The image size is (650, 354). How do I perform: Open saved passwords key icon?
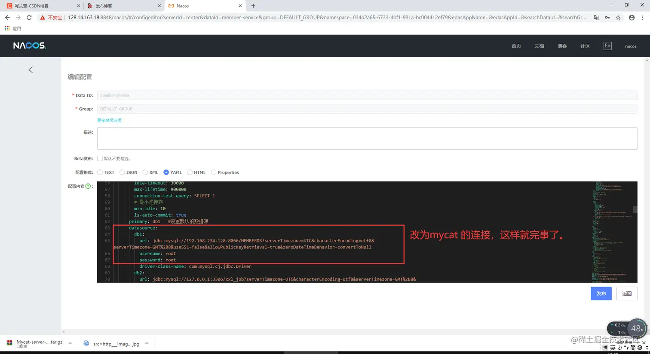tap(607, 18)
